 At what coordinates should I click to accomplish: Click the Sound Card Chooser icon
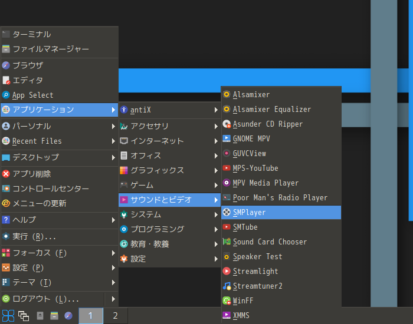click(227, 242)
